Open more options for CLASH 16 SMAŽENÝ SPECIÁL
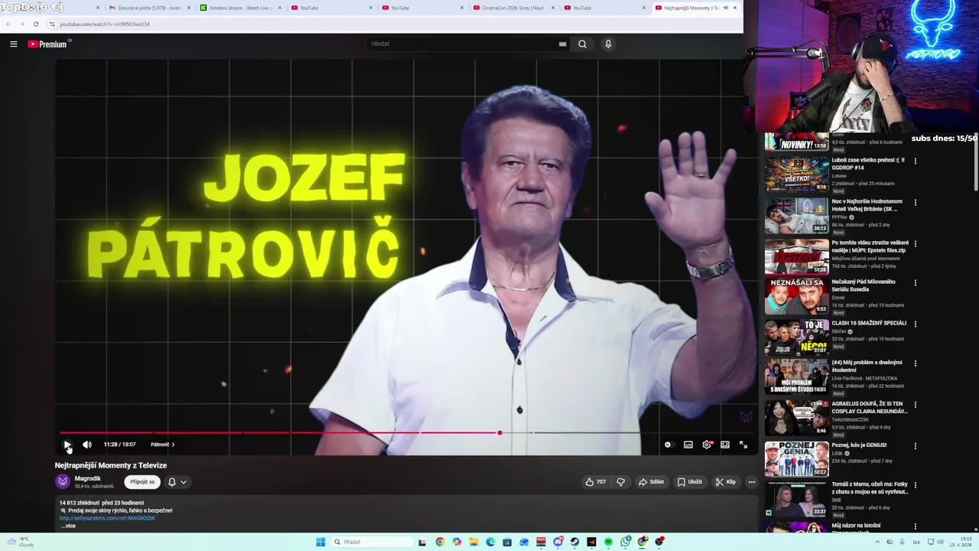The width and height of the screenshot is (979, 551). tap(915, 324)
